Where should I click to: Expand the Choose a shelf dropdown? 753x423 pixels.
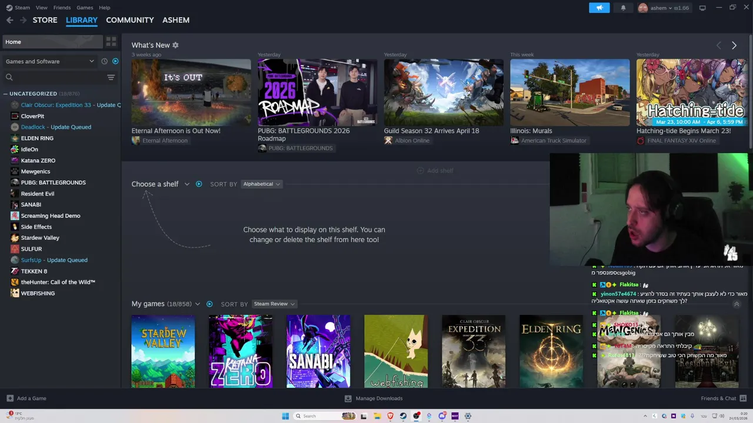[187, 184]
